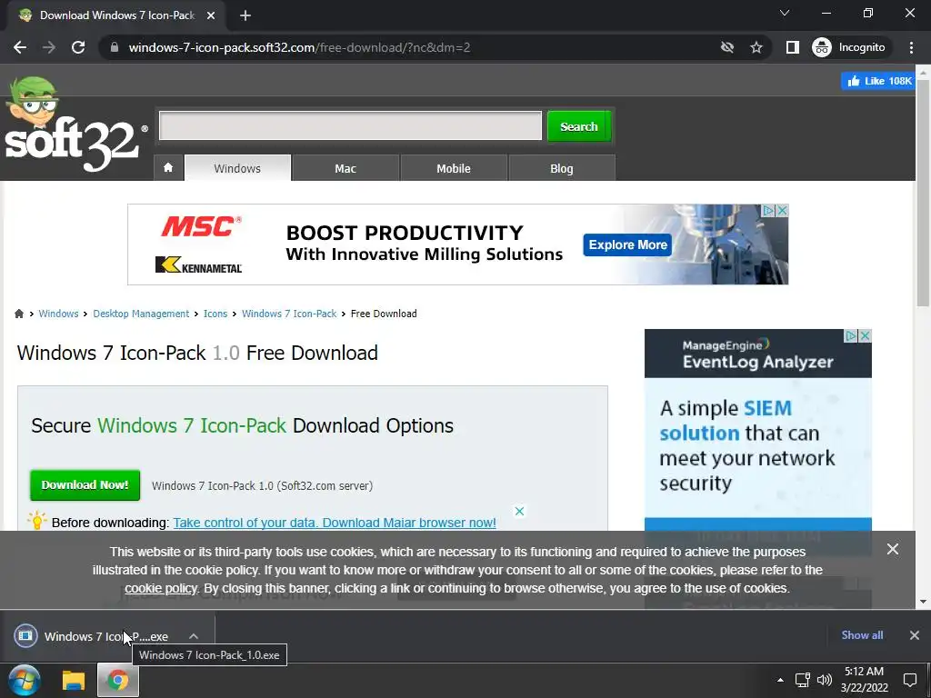Switch to the Mac tab

point(345,168)
